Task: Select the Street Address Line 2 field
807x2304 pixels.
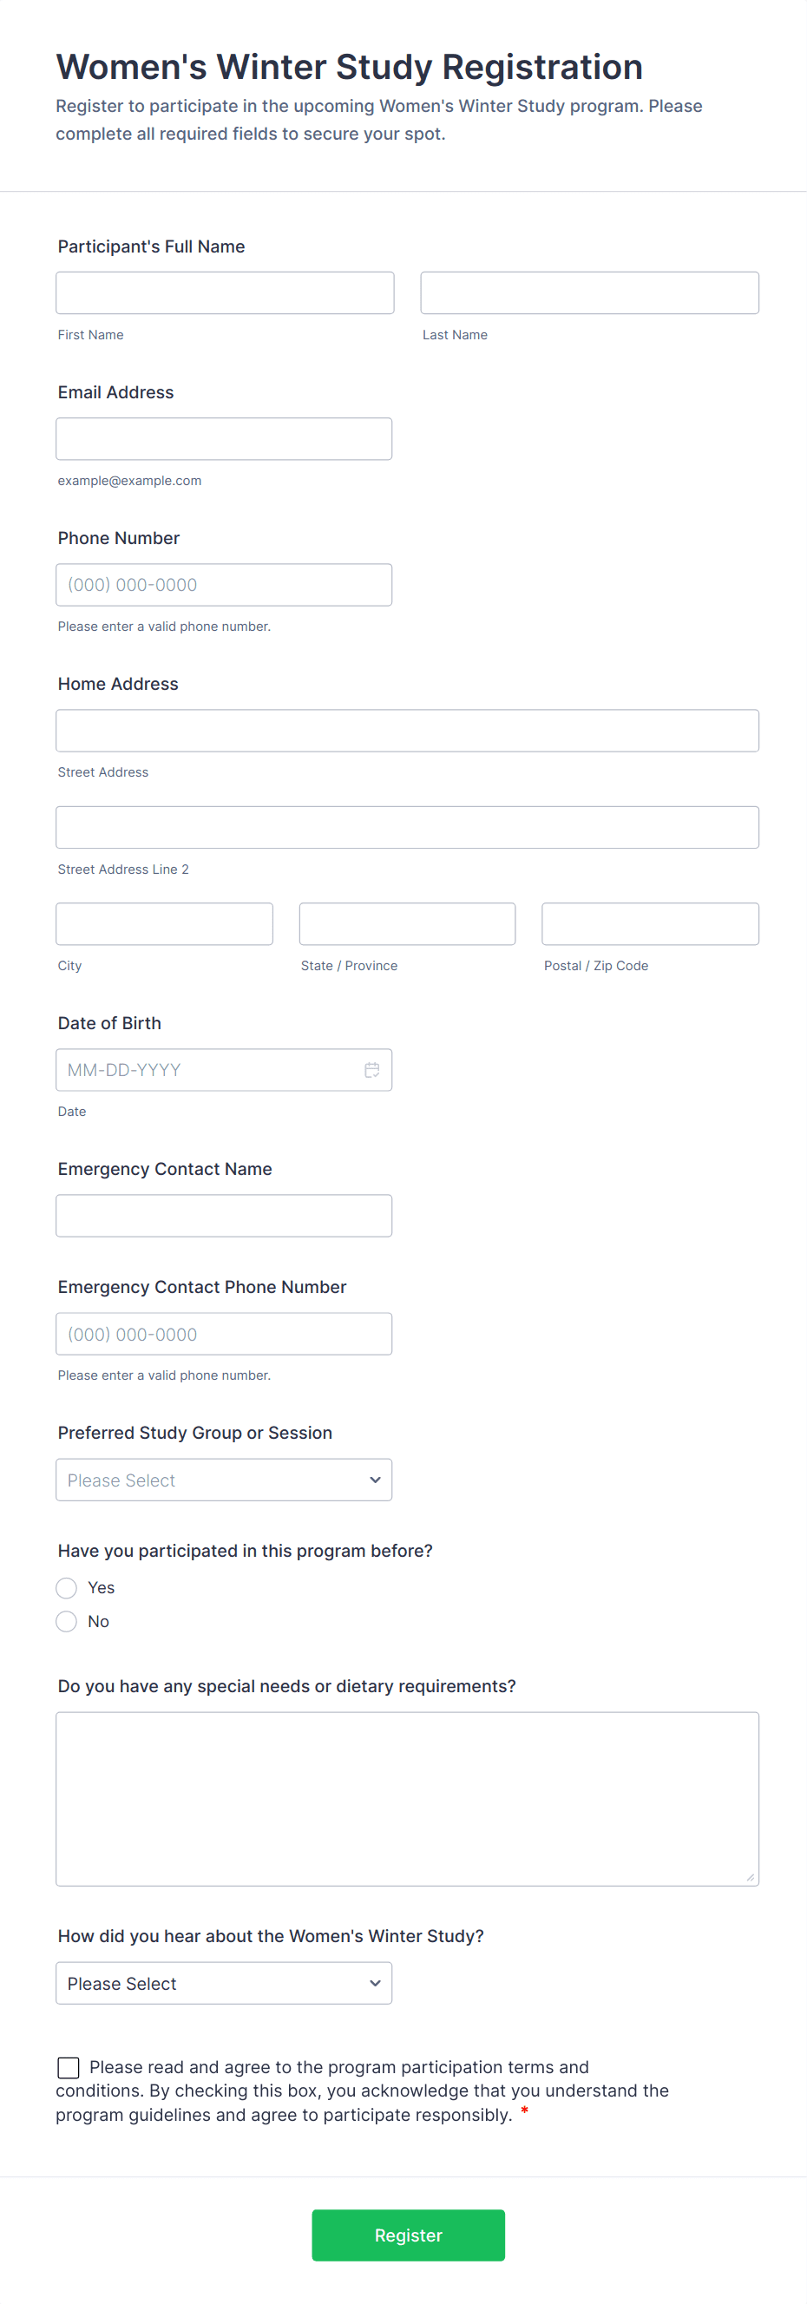Action: click(407, 826)
